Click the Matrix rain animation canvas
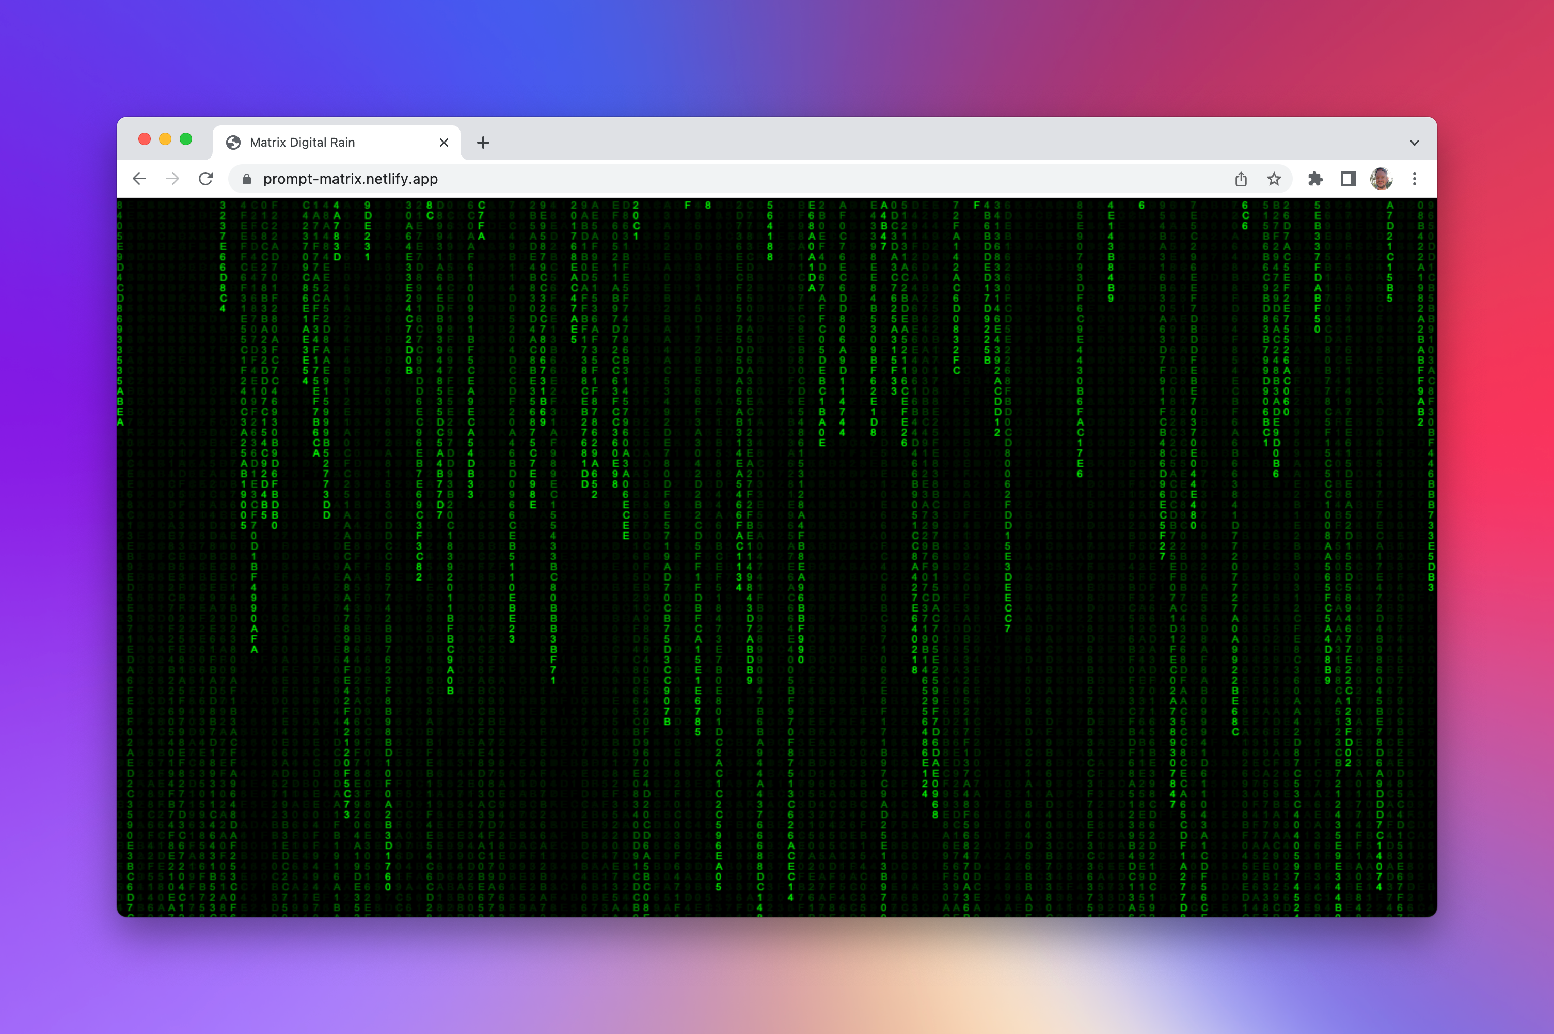1554x1034 pixels. pos(776,557)
